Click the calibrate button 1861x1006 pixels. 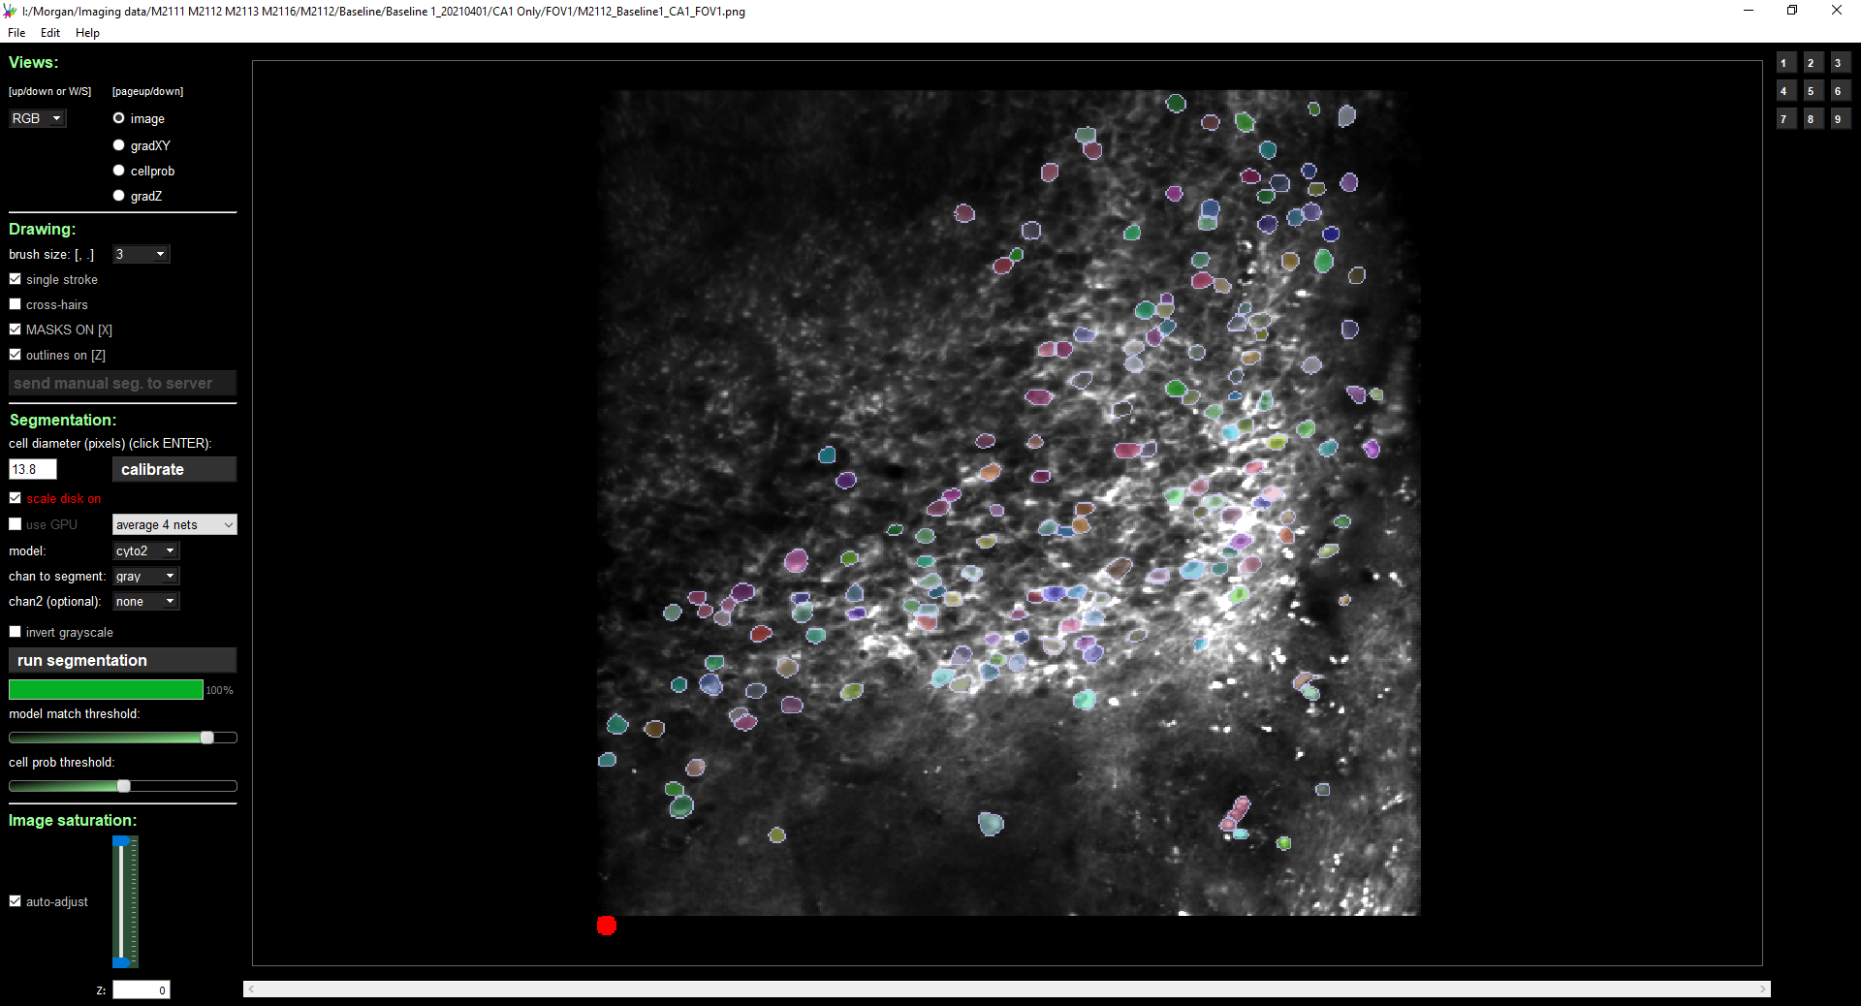[x=173, y=469]
